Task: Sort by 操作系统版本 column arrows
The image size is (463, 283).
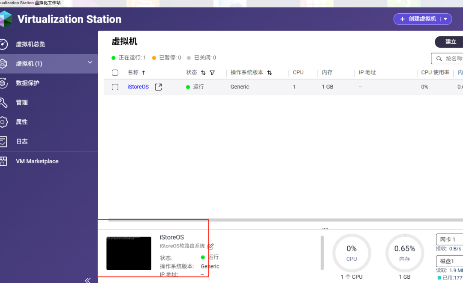Action: [270, 72]
